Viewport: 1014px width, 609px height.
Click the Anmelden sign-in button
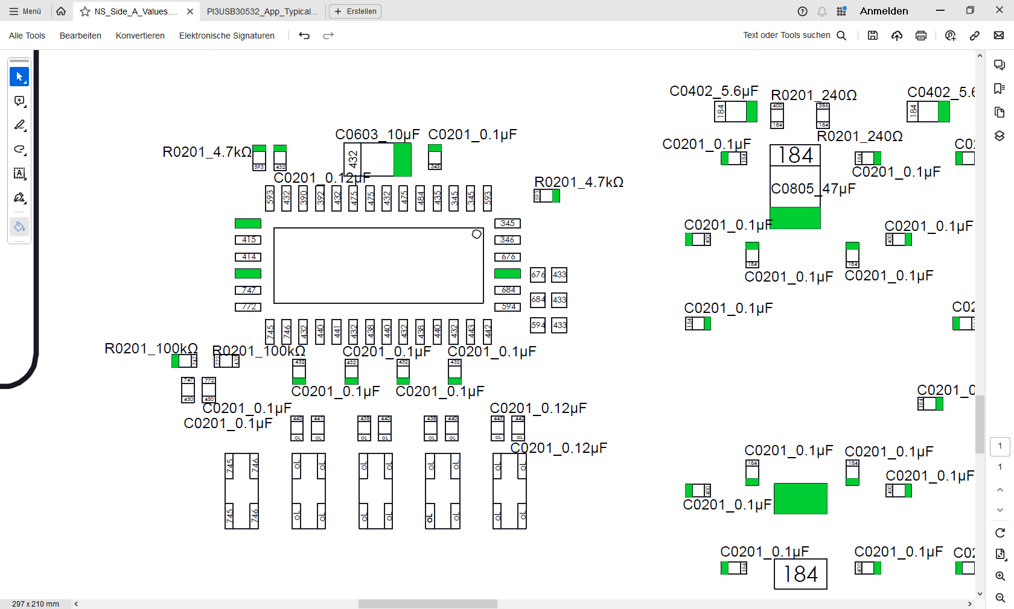884,11
